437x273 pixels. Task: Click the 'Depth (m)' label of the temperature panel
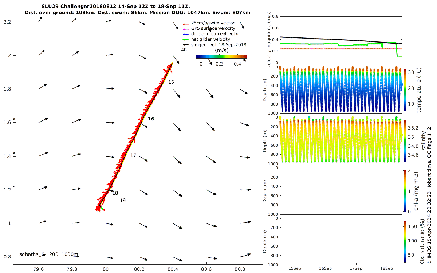coord(265,90)
